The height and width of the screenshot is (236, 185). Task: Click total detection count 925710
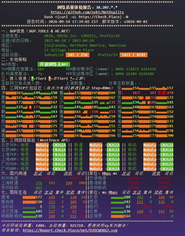[x=77, y=225]
